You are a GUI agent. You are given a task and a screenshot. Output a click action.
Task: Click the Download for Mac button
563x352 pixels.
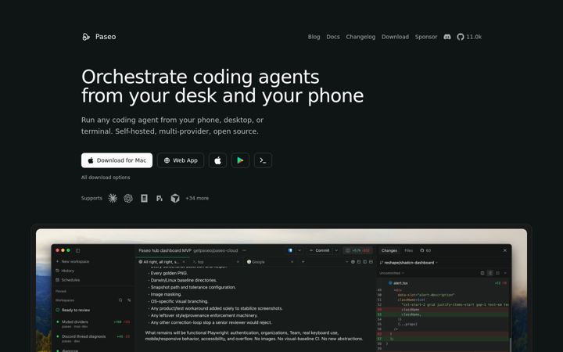[x=117, y=160]
